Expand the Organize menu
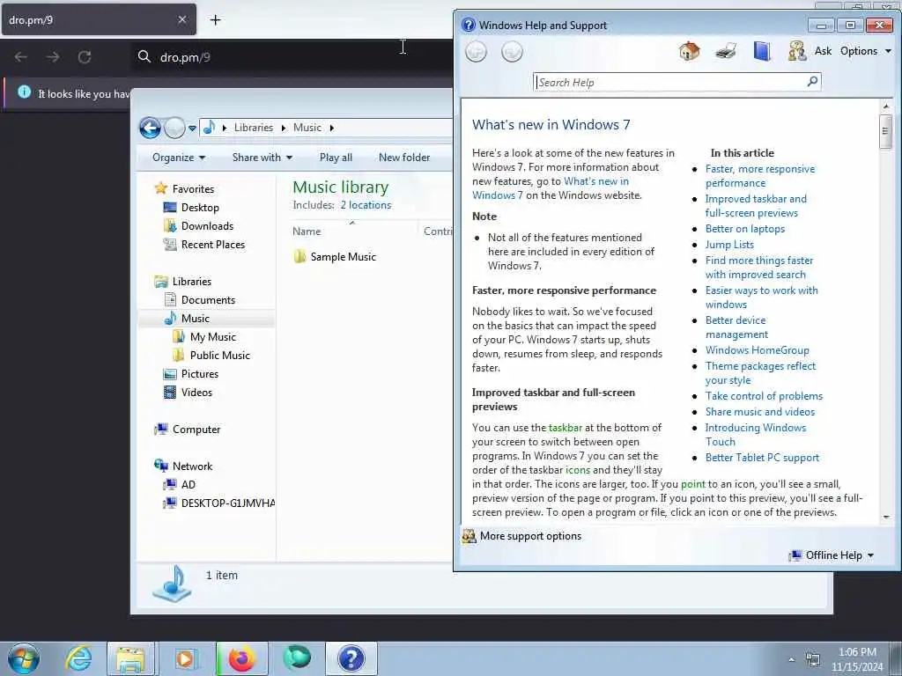Image resolution: width=902 pixels, height=676 pixels. click(178, 158)
